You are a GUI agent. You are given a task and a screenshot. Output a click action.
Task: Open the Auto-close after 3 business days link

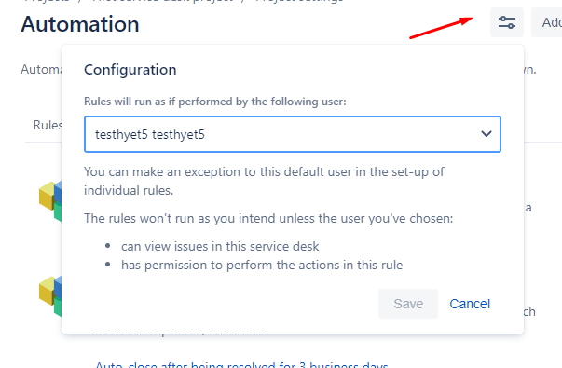point(241,365)
